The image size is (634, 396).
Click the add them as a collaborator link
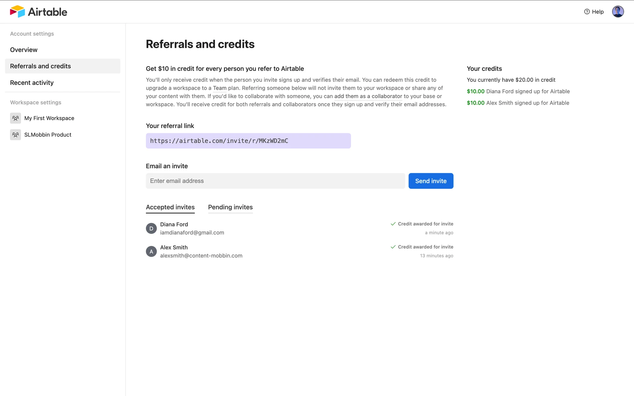pyautogui.click(x=368, y=96)
